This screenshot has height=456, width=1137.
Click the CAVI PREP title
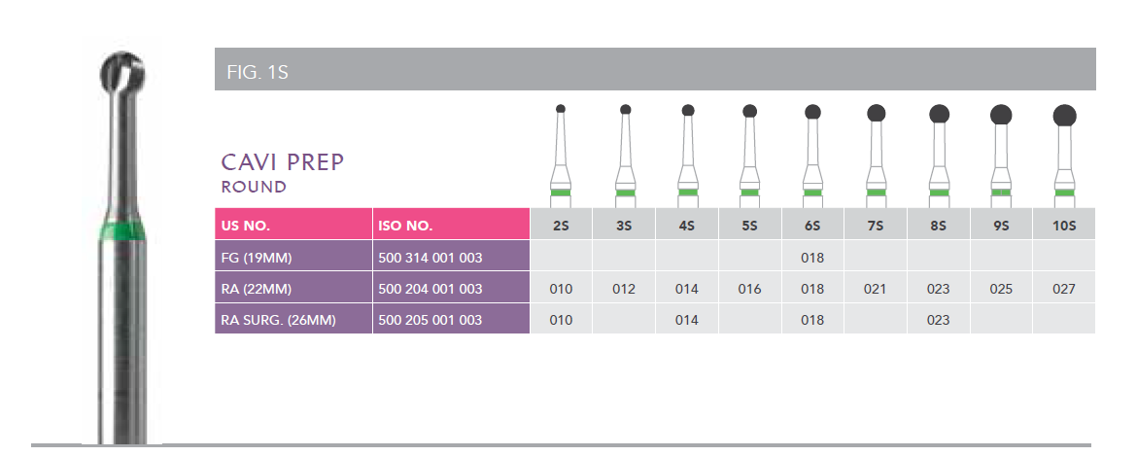283,161
